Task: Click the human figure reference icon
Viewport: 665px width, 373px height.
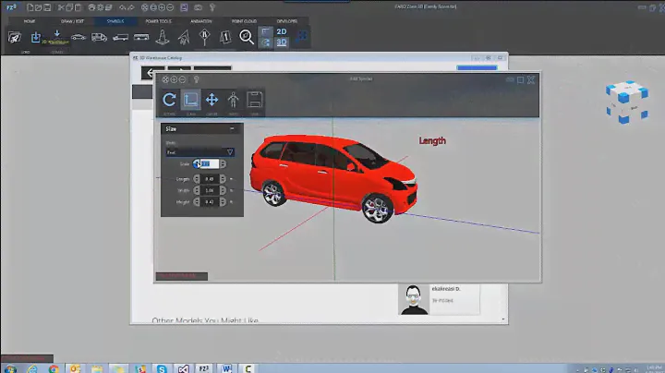Action: (233, 100)
